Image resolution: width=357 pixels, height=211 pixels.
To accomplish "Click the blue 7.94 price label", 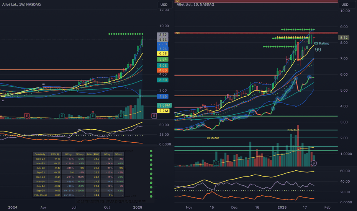I will (x=163, y=49).
